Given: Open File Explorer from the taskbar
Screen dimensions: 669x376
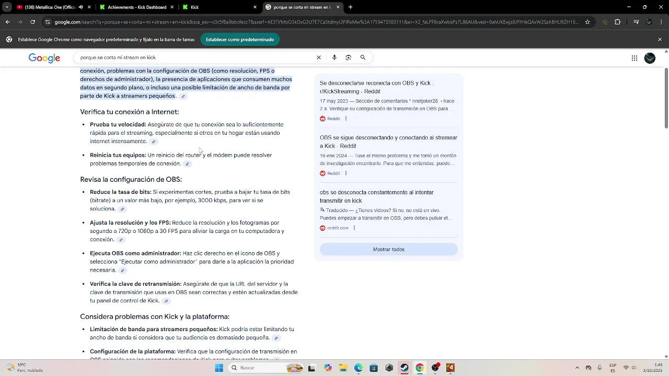Looking at the screenshot, I should point(343,368).
